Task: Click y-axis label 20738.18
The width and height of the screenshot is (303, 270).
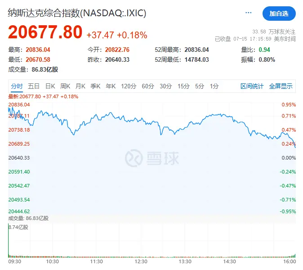Action: tap(19, 130)
